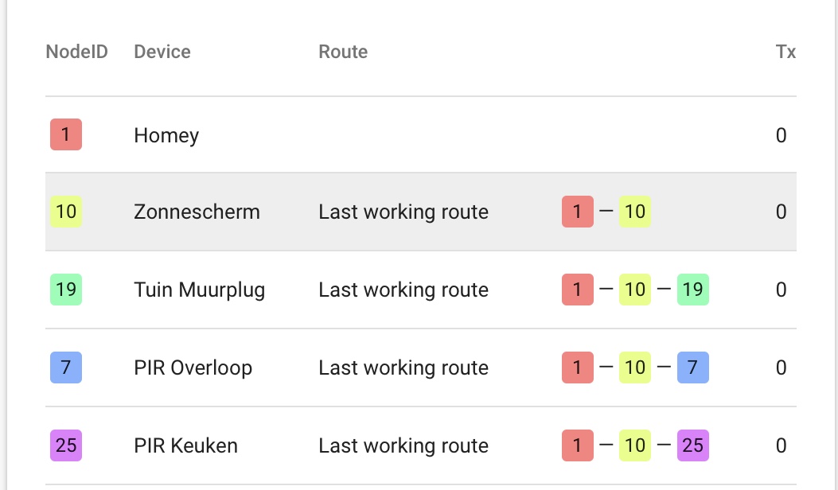The width and height of the screenshot is (838, 490).
Task: Sort by the Device column header
Action: [162, 52]
